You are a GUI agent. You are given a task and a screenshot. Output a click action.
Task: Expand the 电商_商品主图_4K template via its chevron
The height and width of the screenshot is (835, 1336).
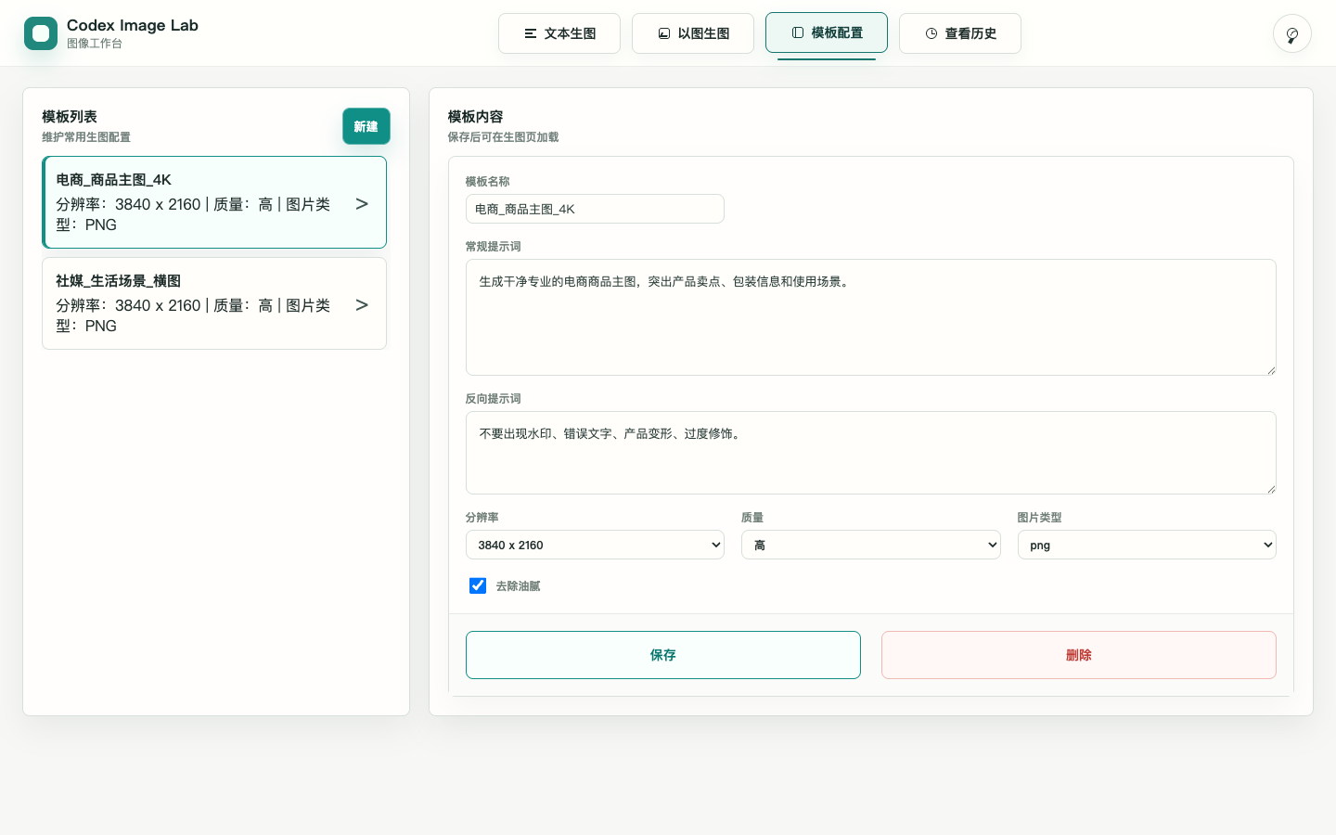tap(362, 203)
